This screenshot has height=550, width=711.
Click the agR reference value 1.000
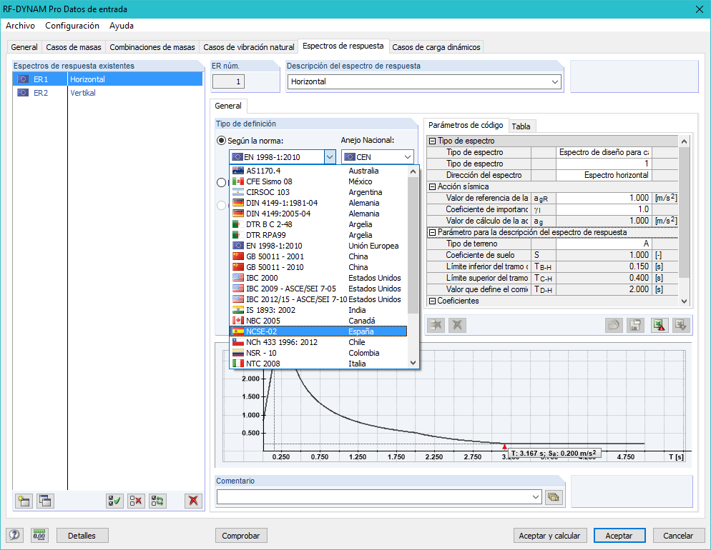[603, 198]
